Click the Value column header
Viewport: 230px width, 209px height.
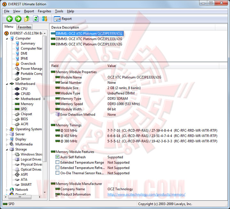click(x=162, y=66)
